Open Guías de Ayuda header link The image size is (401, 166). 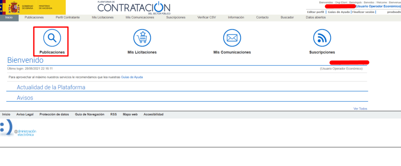[339, 12]
